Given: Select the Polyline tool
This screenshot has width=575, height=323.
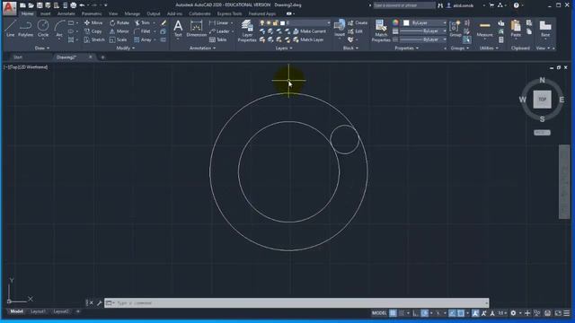Looking at the screenshot, I should (25, 29).
